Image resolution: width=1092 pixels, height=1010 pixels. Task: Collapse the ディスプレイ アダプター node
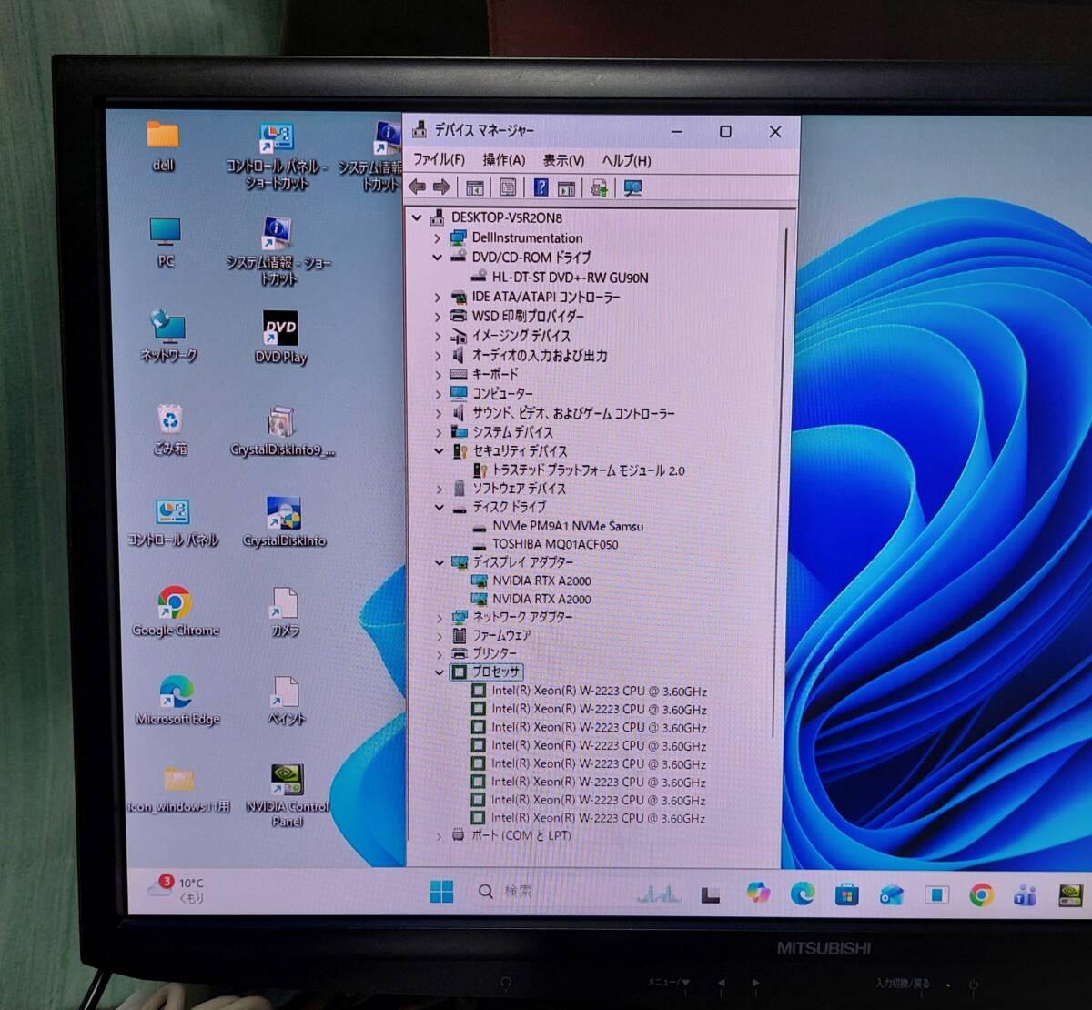click(439, 563)
